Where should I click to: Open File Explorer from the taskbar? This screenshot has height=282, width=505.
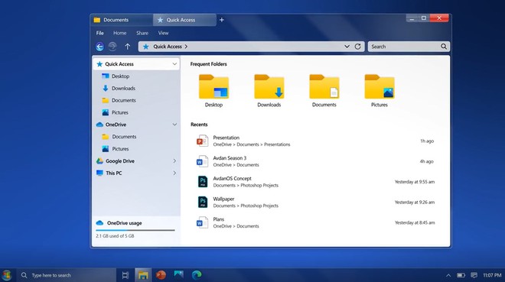pos(143,275)
